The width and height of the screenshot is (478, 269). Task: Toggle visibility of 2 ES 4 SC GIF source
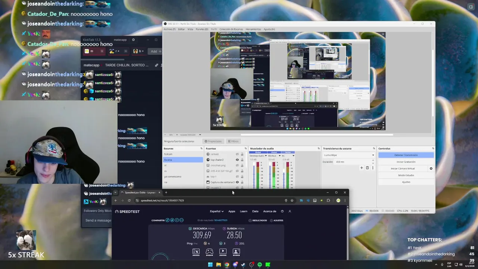237,171
